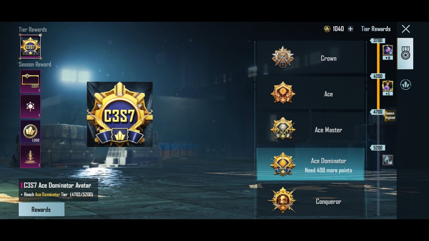Switch to the medal ribbon side tab

pyautogui.click(x=405, y=54)
